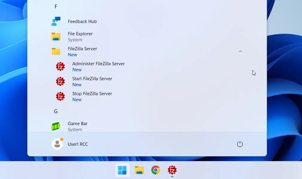The height and width of the screenshot is (179, 302).
Task: Click "Administer FileZilla Server" text
Action: 98,64
